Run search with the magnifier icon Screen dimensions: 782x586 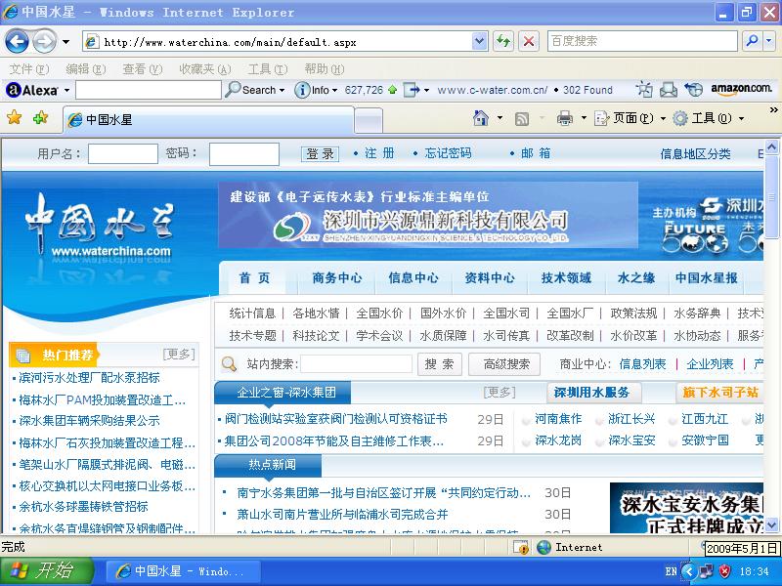click(x=753, y=41)
